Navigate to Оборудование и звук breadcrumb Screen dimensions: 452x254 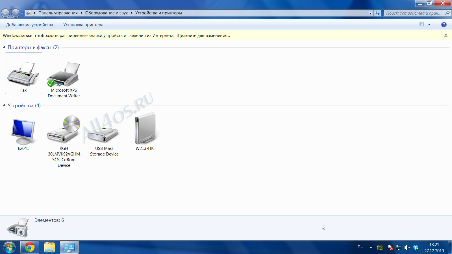tap(107, 13)
